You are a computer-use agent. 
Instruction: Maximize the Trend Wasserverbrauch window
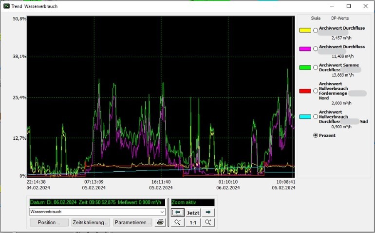(349, 6)
